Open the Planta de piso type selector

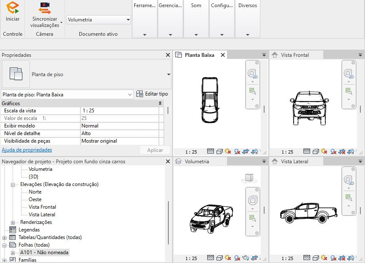(x=86, y=74)
